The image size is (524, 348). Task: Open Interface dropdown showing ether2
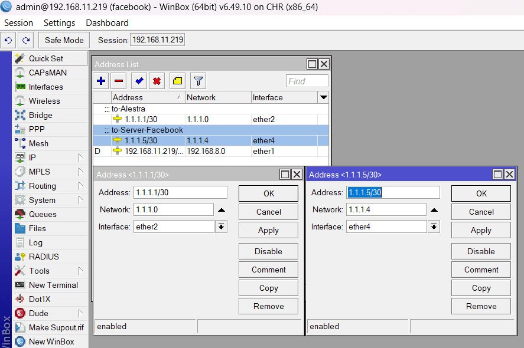(x=221, y=226)
